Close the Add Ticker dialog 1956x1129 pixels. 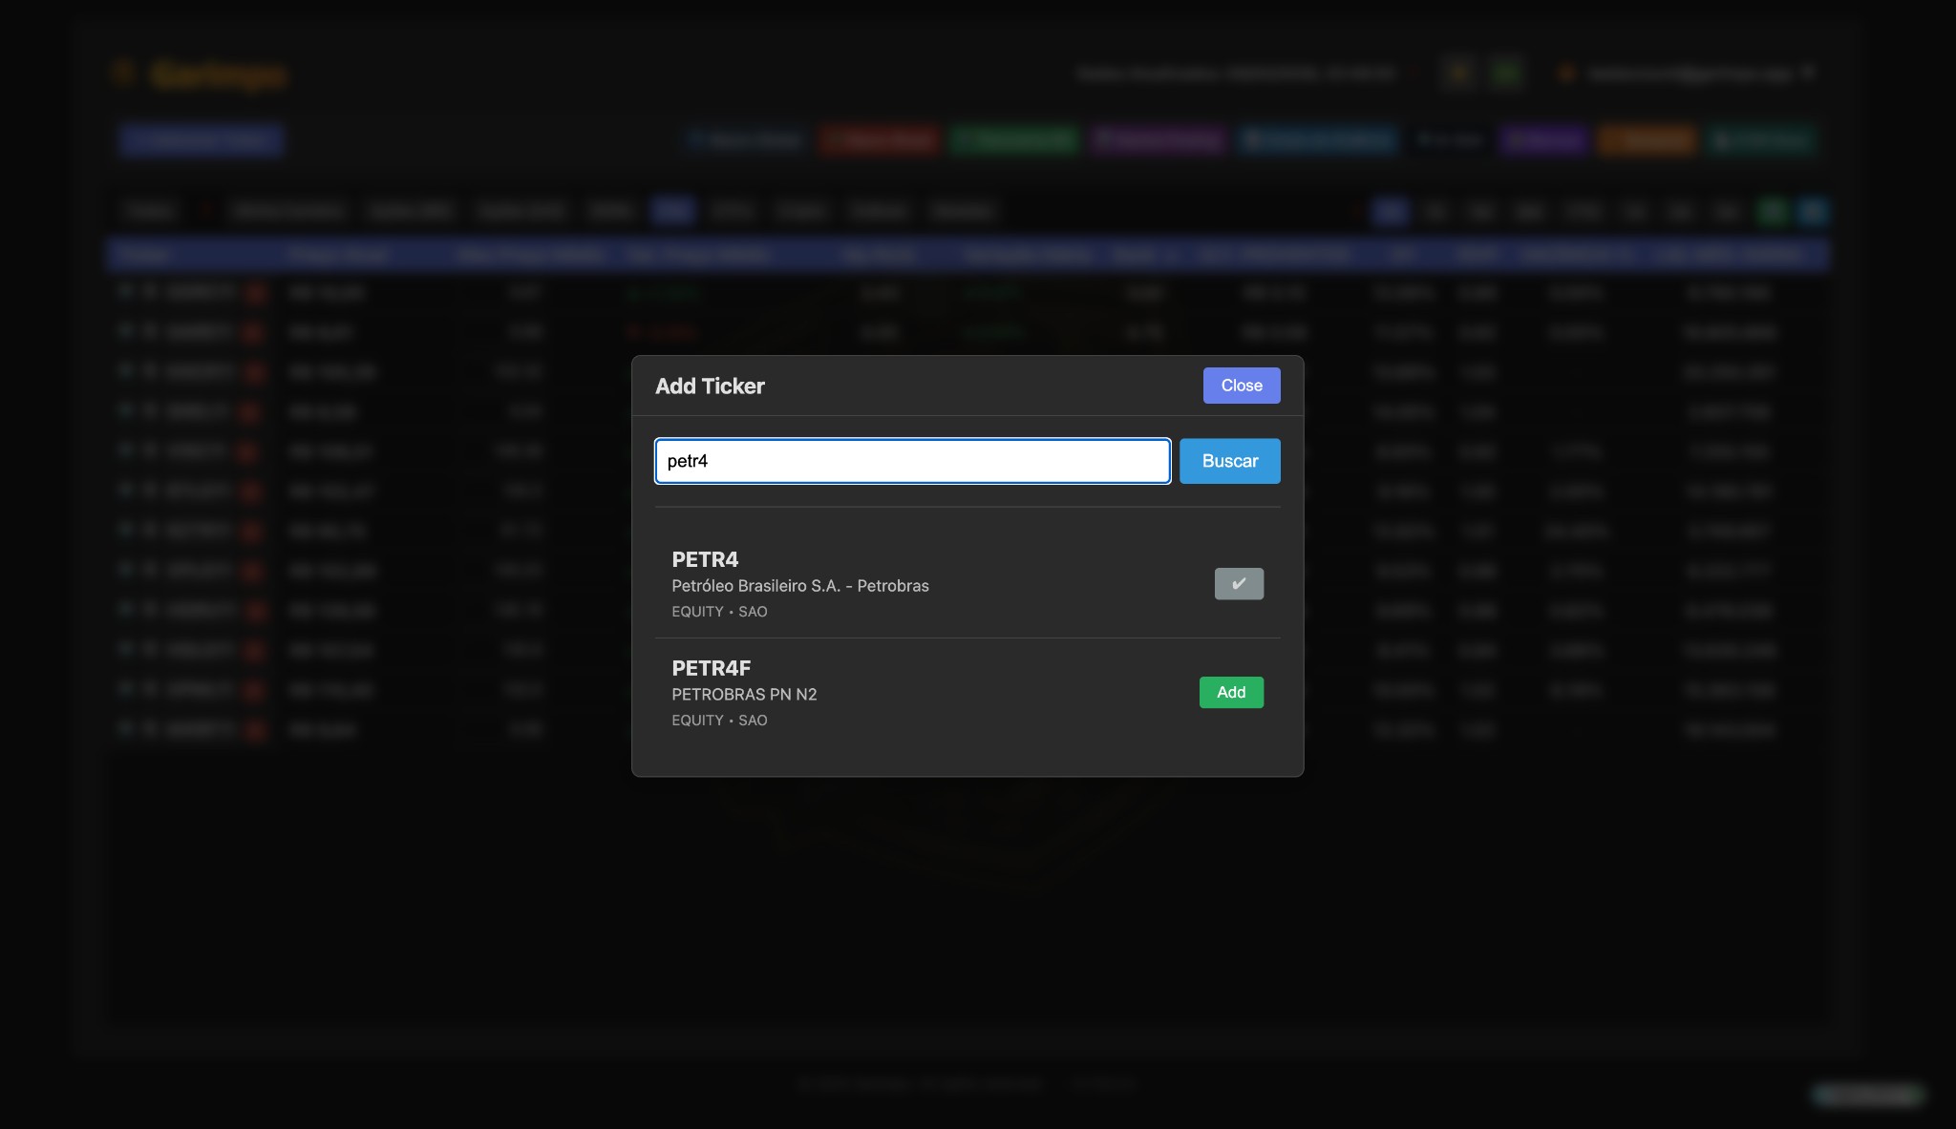(1241, 386)
